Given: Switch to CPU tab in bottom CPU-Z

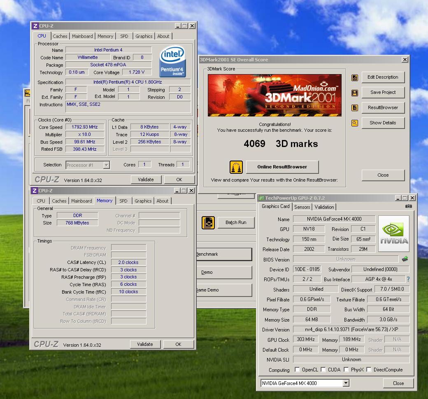Looking at the screenshot, I should (41, 201).
